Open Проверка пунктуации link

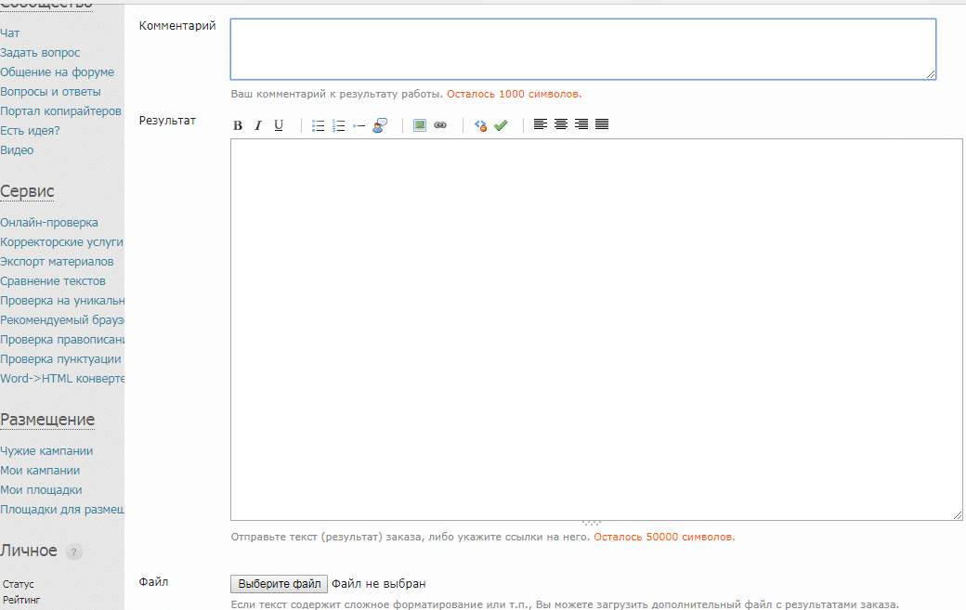coord(60,359)
